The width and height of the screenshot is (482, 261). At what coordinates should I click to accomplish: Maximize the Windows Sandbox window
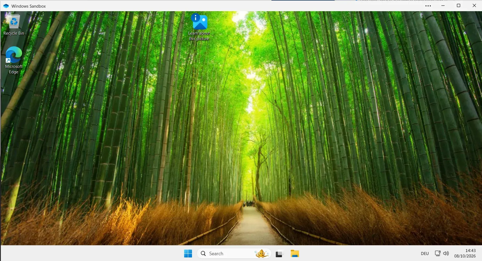(459, 6)
